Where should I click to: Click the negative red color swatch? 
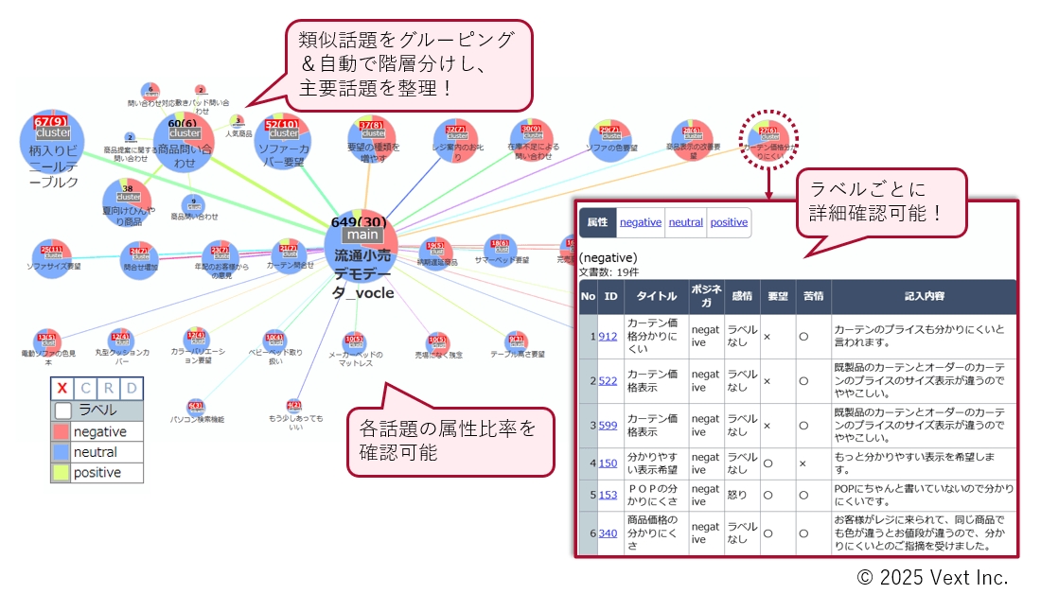62,431
